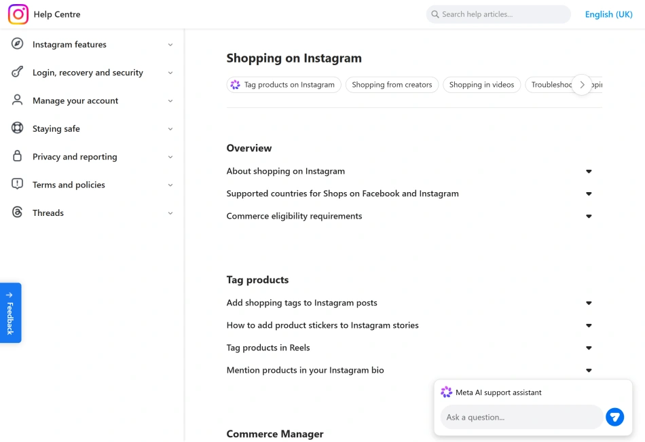The image size is (645, 442).
Task: Expand Staying safe chevron
Action: (x=170, y=129)
